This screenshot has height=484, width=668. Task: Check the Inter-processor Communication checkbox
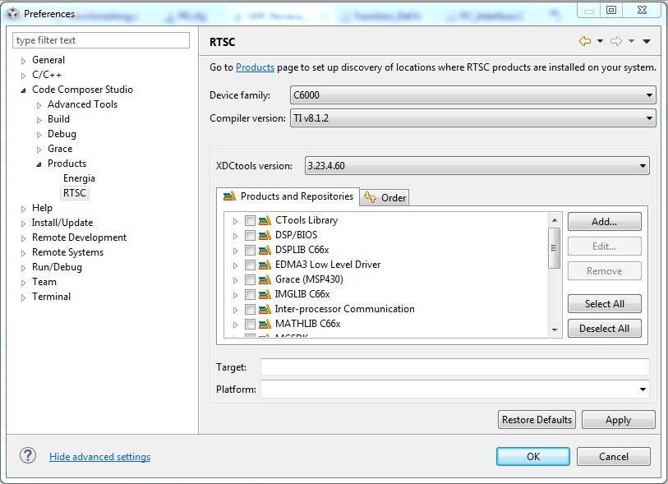pos(250,309)
